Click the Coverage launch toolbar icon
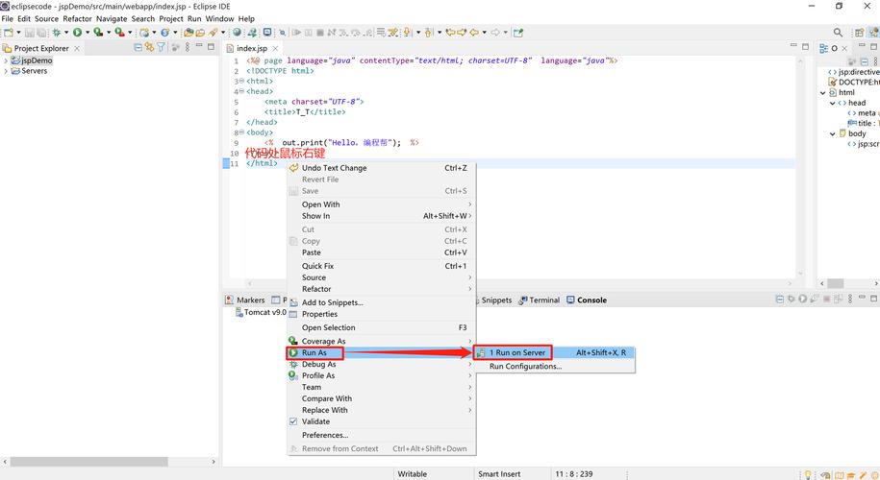The width and height of the screenshot is (880, 480). point(98,33)
